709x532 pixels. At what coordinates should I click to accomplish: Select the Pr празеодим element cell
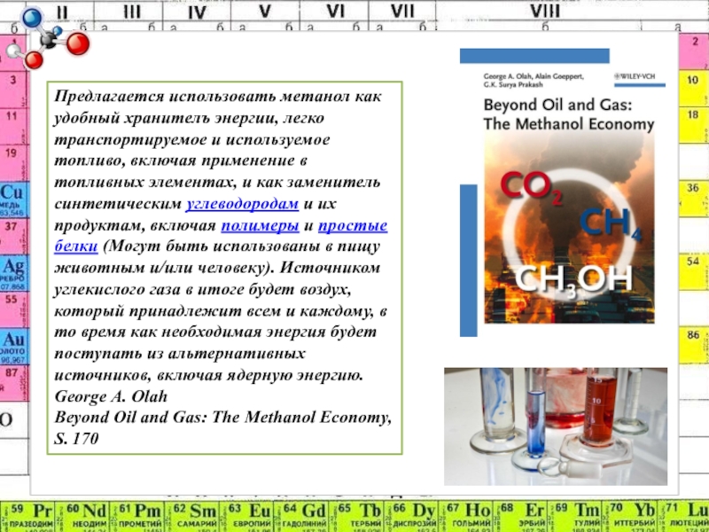pos(27,516)
